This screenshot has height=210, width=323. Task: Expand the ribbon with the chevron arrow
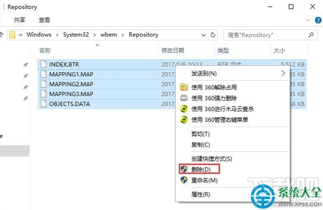click(308, 20)
